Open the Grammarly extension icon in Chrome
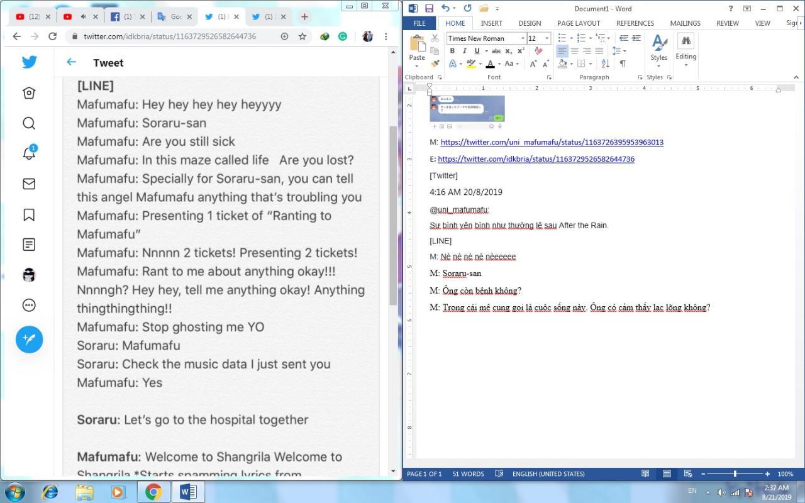This screenshot has width=805, height=503. coord(343,36)
